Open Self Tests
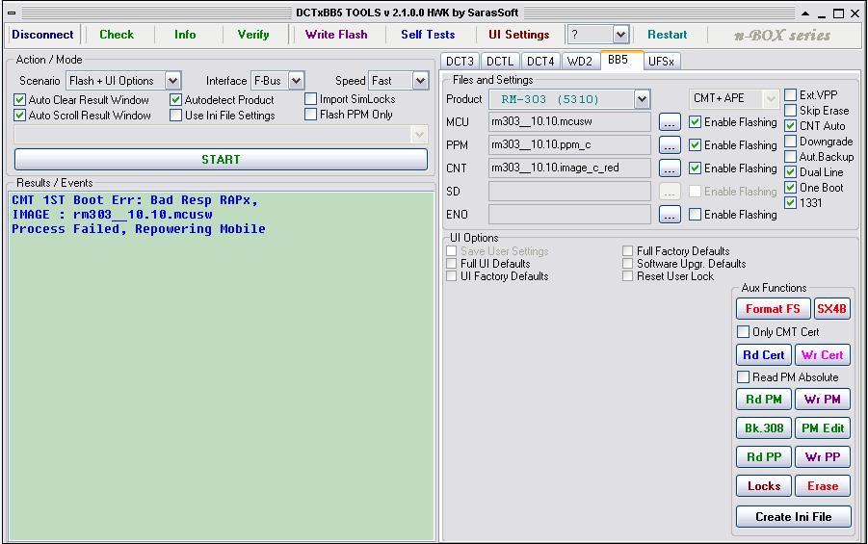The width and height of the screenshot is (868, 544). click(428, 35)
